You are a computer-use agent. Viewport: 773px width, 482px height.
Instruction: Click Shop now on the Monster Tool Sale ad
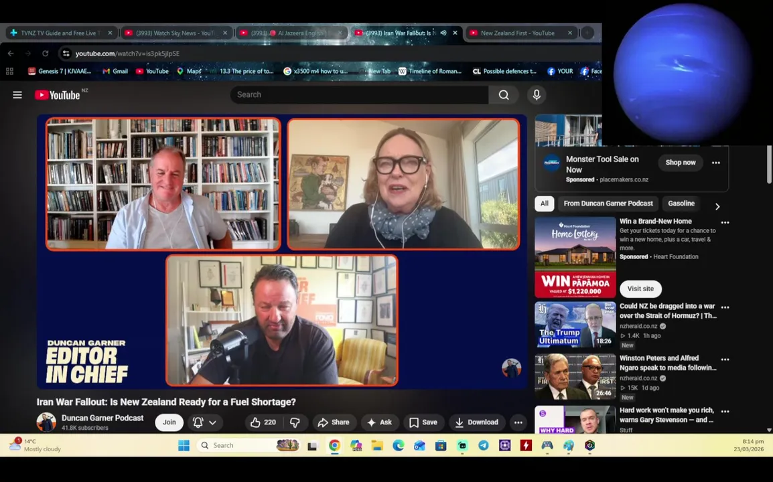point(681,162)
